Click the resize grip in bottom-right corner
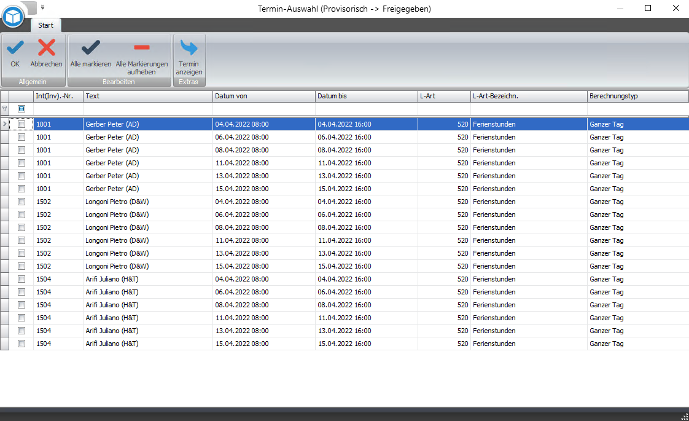The image size is (689, 421). click(684, 417)
